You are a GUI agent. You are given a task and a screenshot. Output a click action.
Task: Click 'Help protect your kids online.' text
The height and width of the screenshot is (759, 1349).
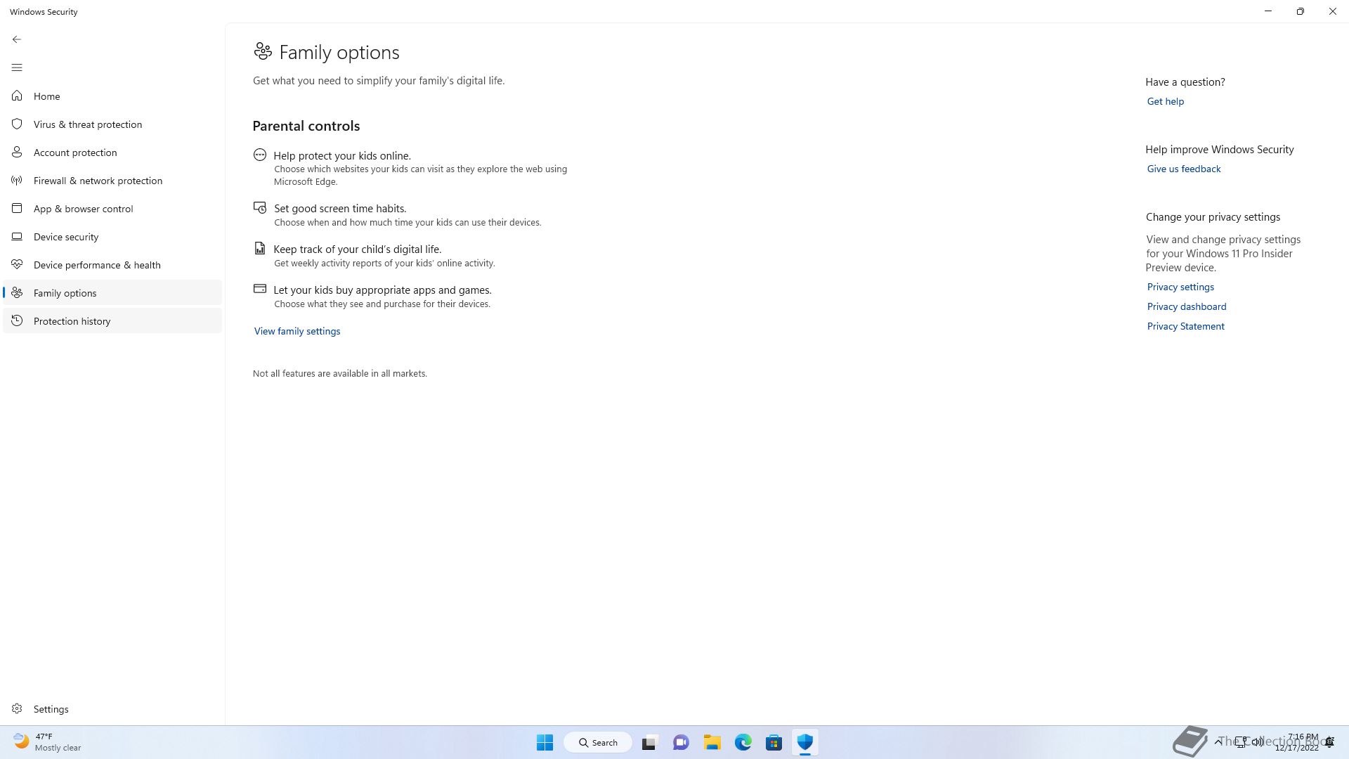pyautogui.click(x=342, y=155)
